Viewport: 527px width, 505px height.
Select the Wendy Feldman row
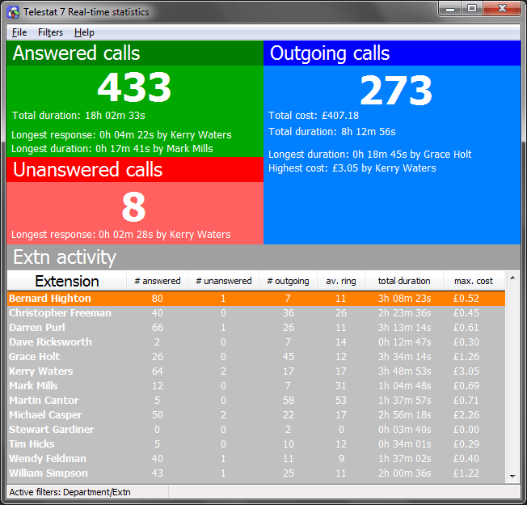tap(256, 459)
